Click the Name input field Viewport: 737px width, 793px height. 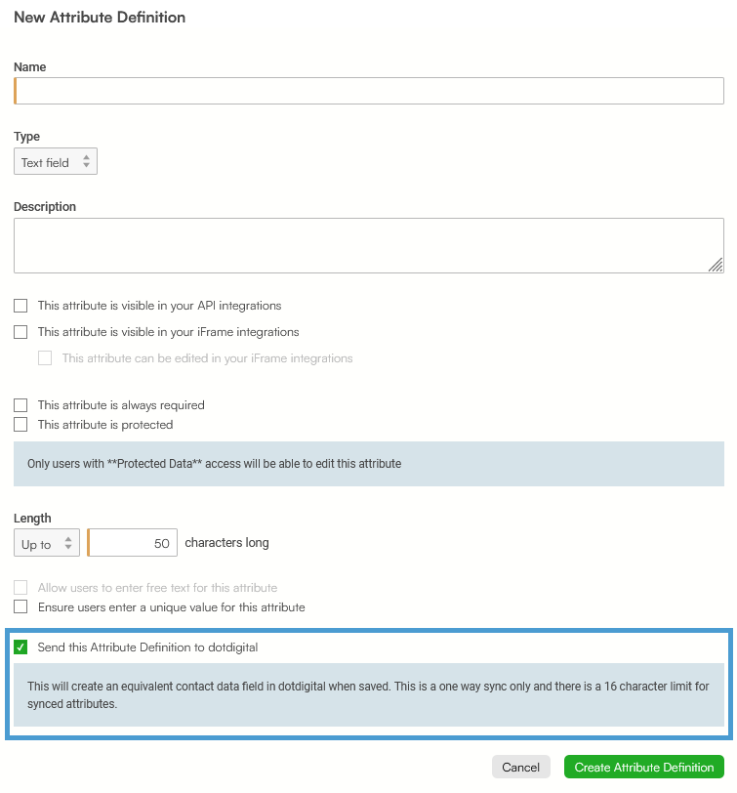[369, 91]
